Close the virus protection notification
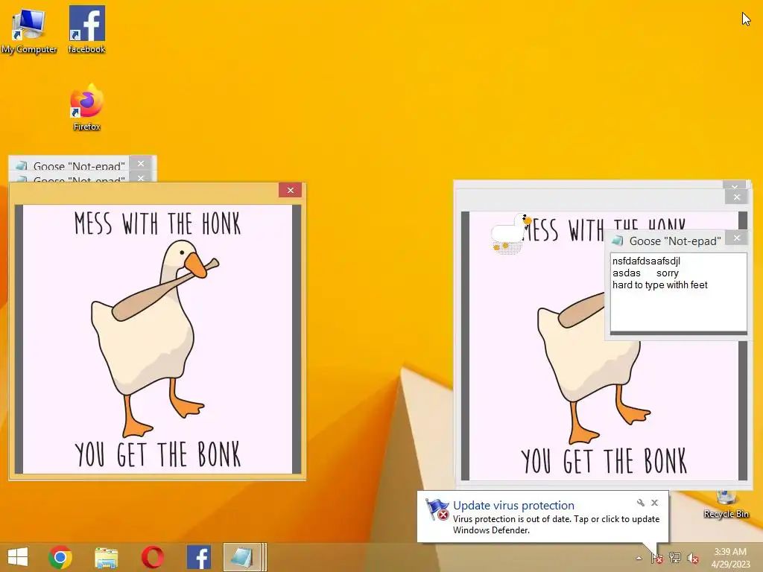 [x=654, y=503]
